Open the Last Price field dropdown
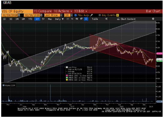The image size is (164, 118). 61,15
